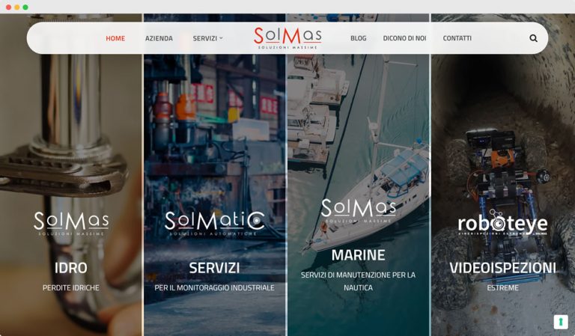Image resolution: width=575 pixels, height=336 pixels.
Task: Go to the Home menu item
Action: coord(115,38)
